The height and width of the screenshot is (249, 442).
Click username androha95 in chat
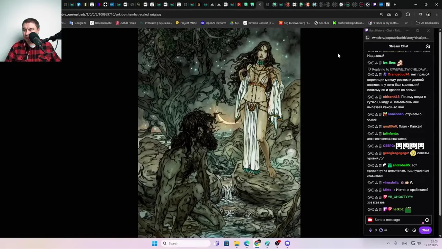pos(401,165)
